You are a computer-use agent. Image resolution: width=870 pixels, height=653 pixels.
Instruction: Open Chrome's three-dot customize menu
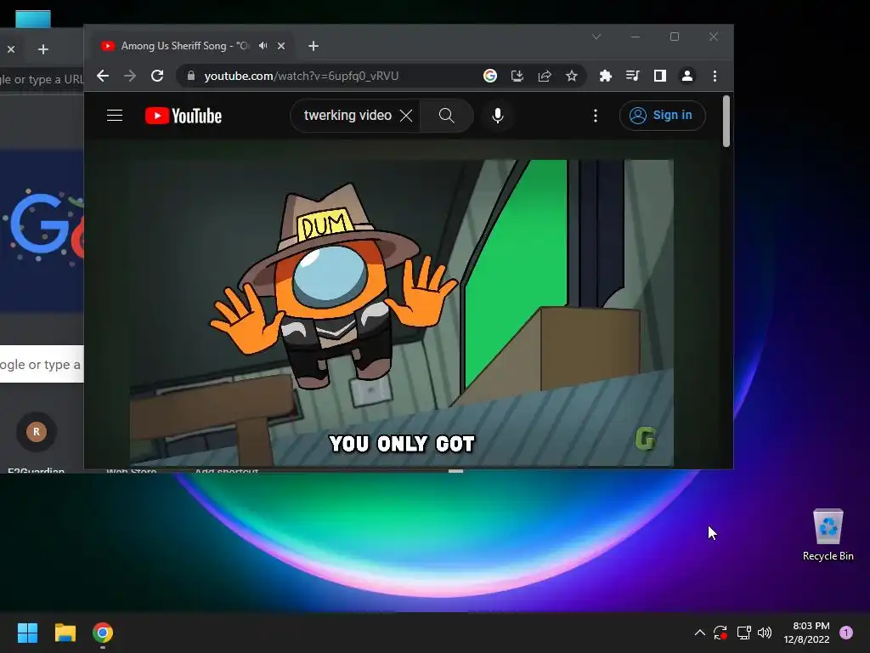pyautogui.click(x=715, y=76)
